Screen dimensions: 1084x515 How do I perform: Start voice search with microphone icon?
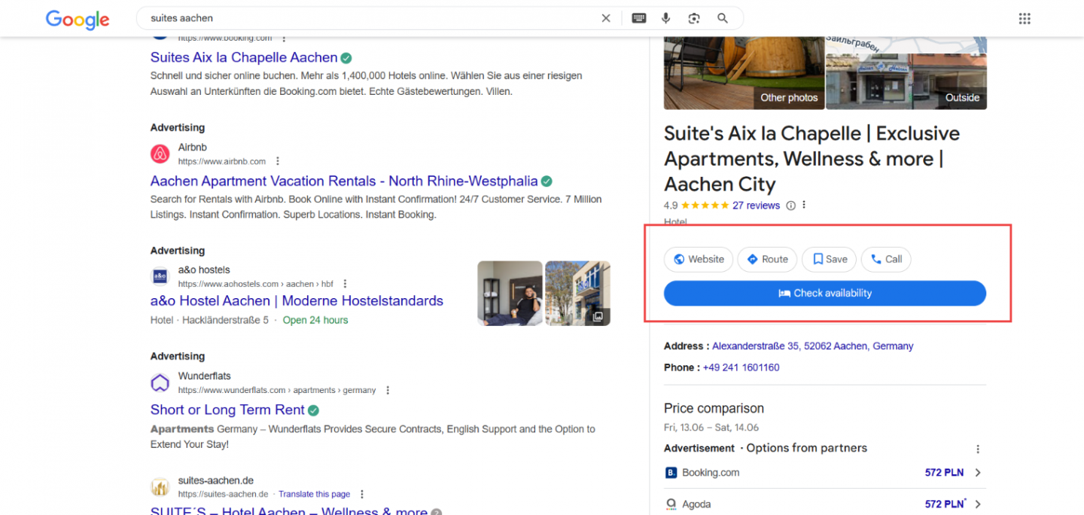coord(666,18)
